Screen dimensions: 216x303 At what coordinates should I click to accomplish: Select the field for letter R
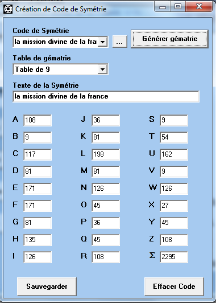coord(106,257)
